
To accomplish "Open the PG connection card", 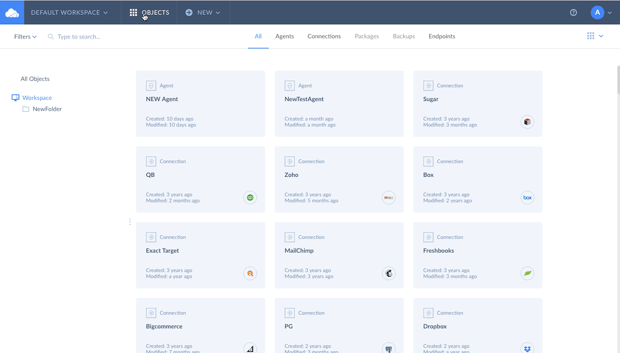I will (x=339, y=325).
